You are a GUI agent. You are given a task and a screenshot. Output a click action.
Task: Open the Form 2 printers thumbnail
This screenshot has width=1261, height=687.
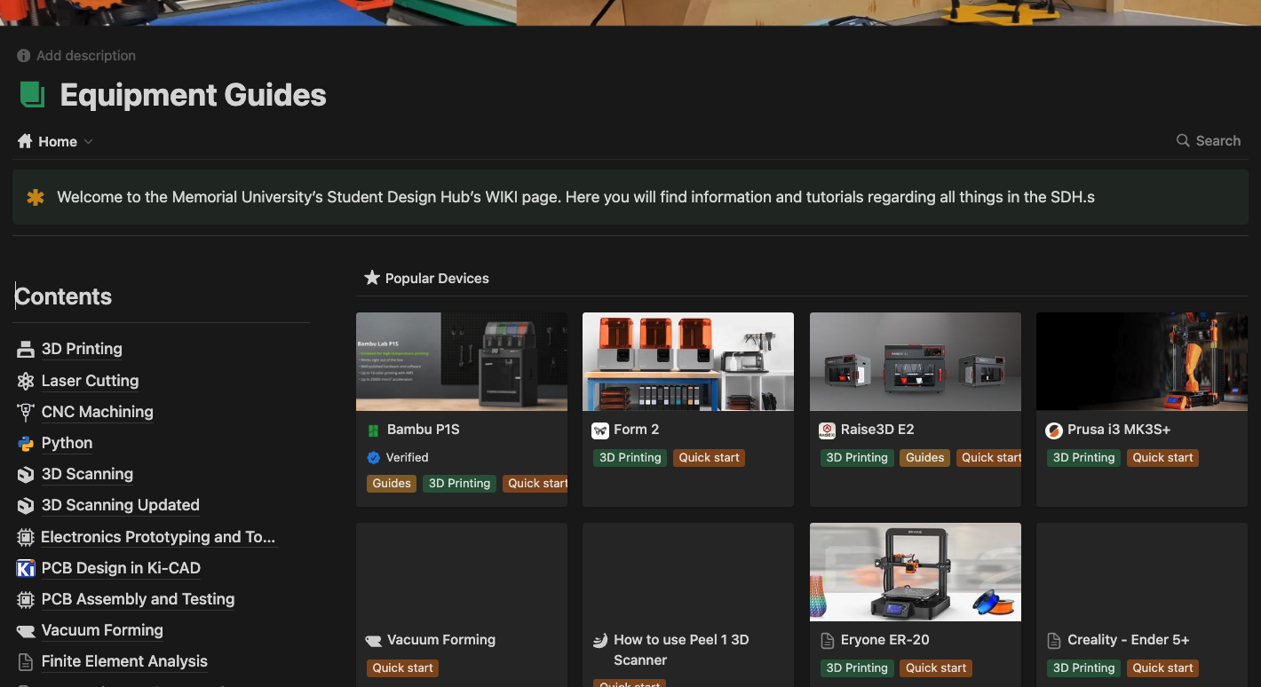(x=688, y=361)
